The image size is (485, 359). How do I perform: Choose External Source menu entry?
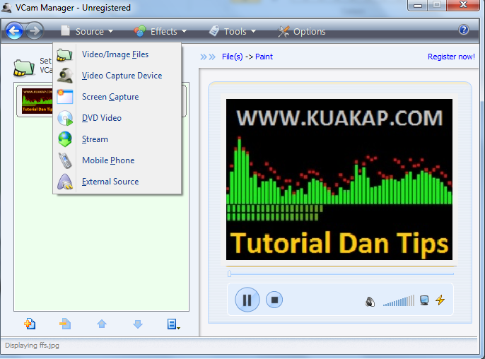[117, 182]
